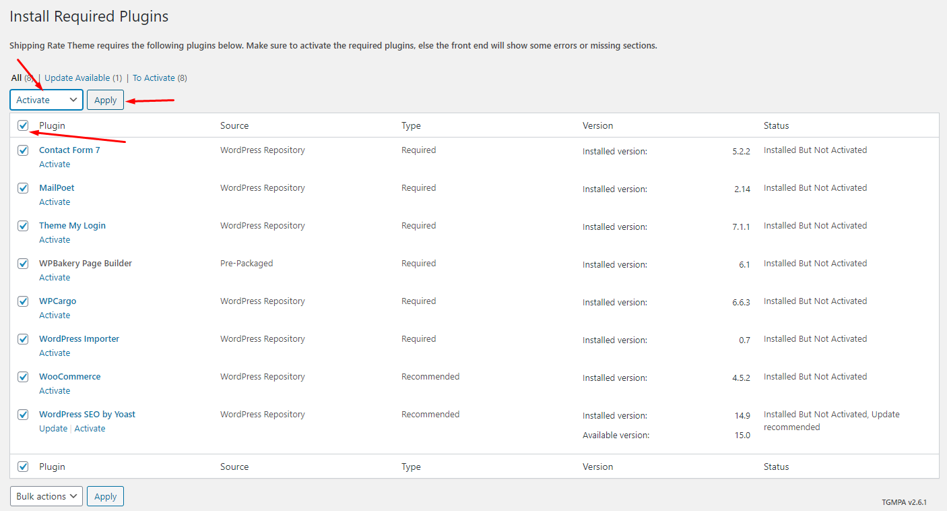This screenshot has height=511, width=947.
Task: Click the TGMPA v2.6.1 version label
Action: click(x=904, y=502)
